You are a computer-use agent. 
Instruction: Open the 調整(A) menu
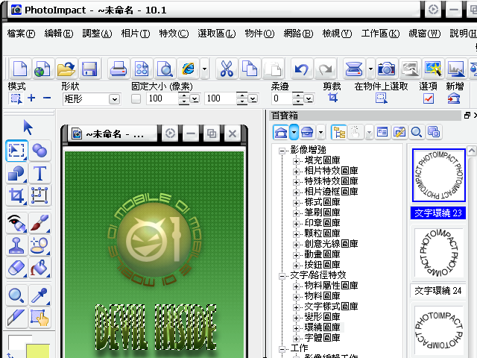(97, 33)
